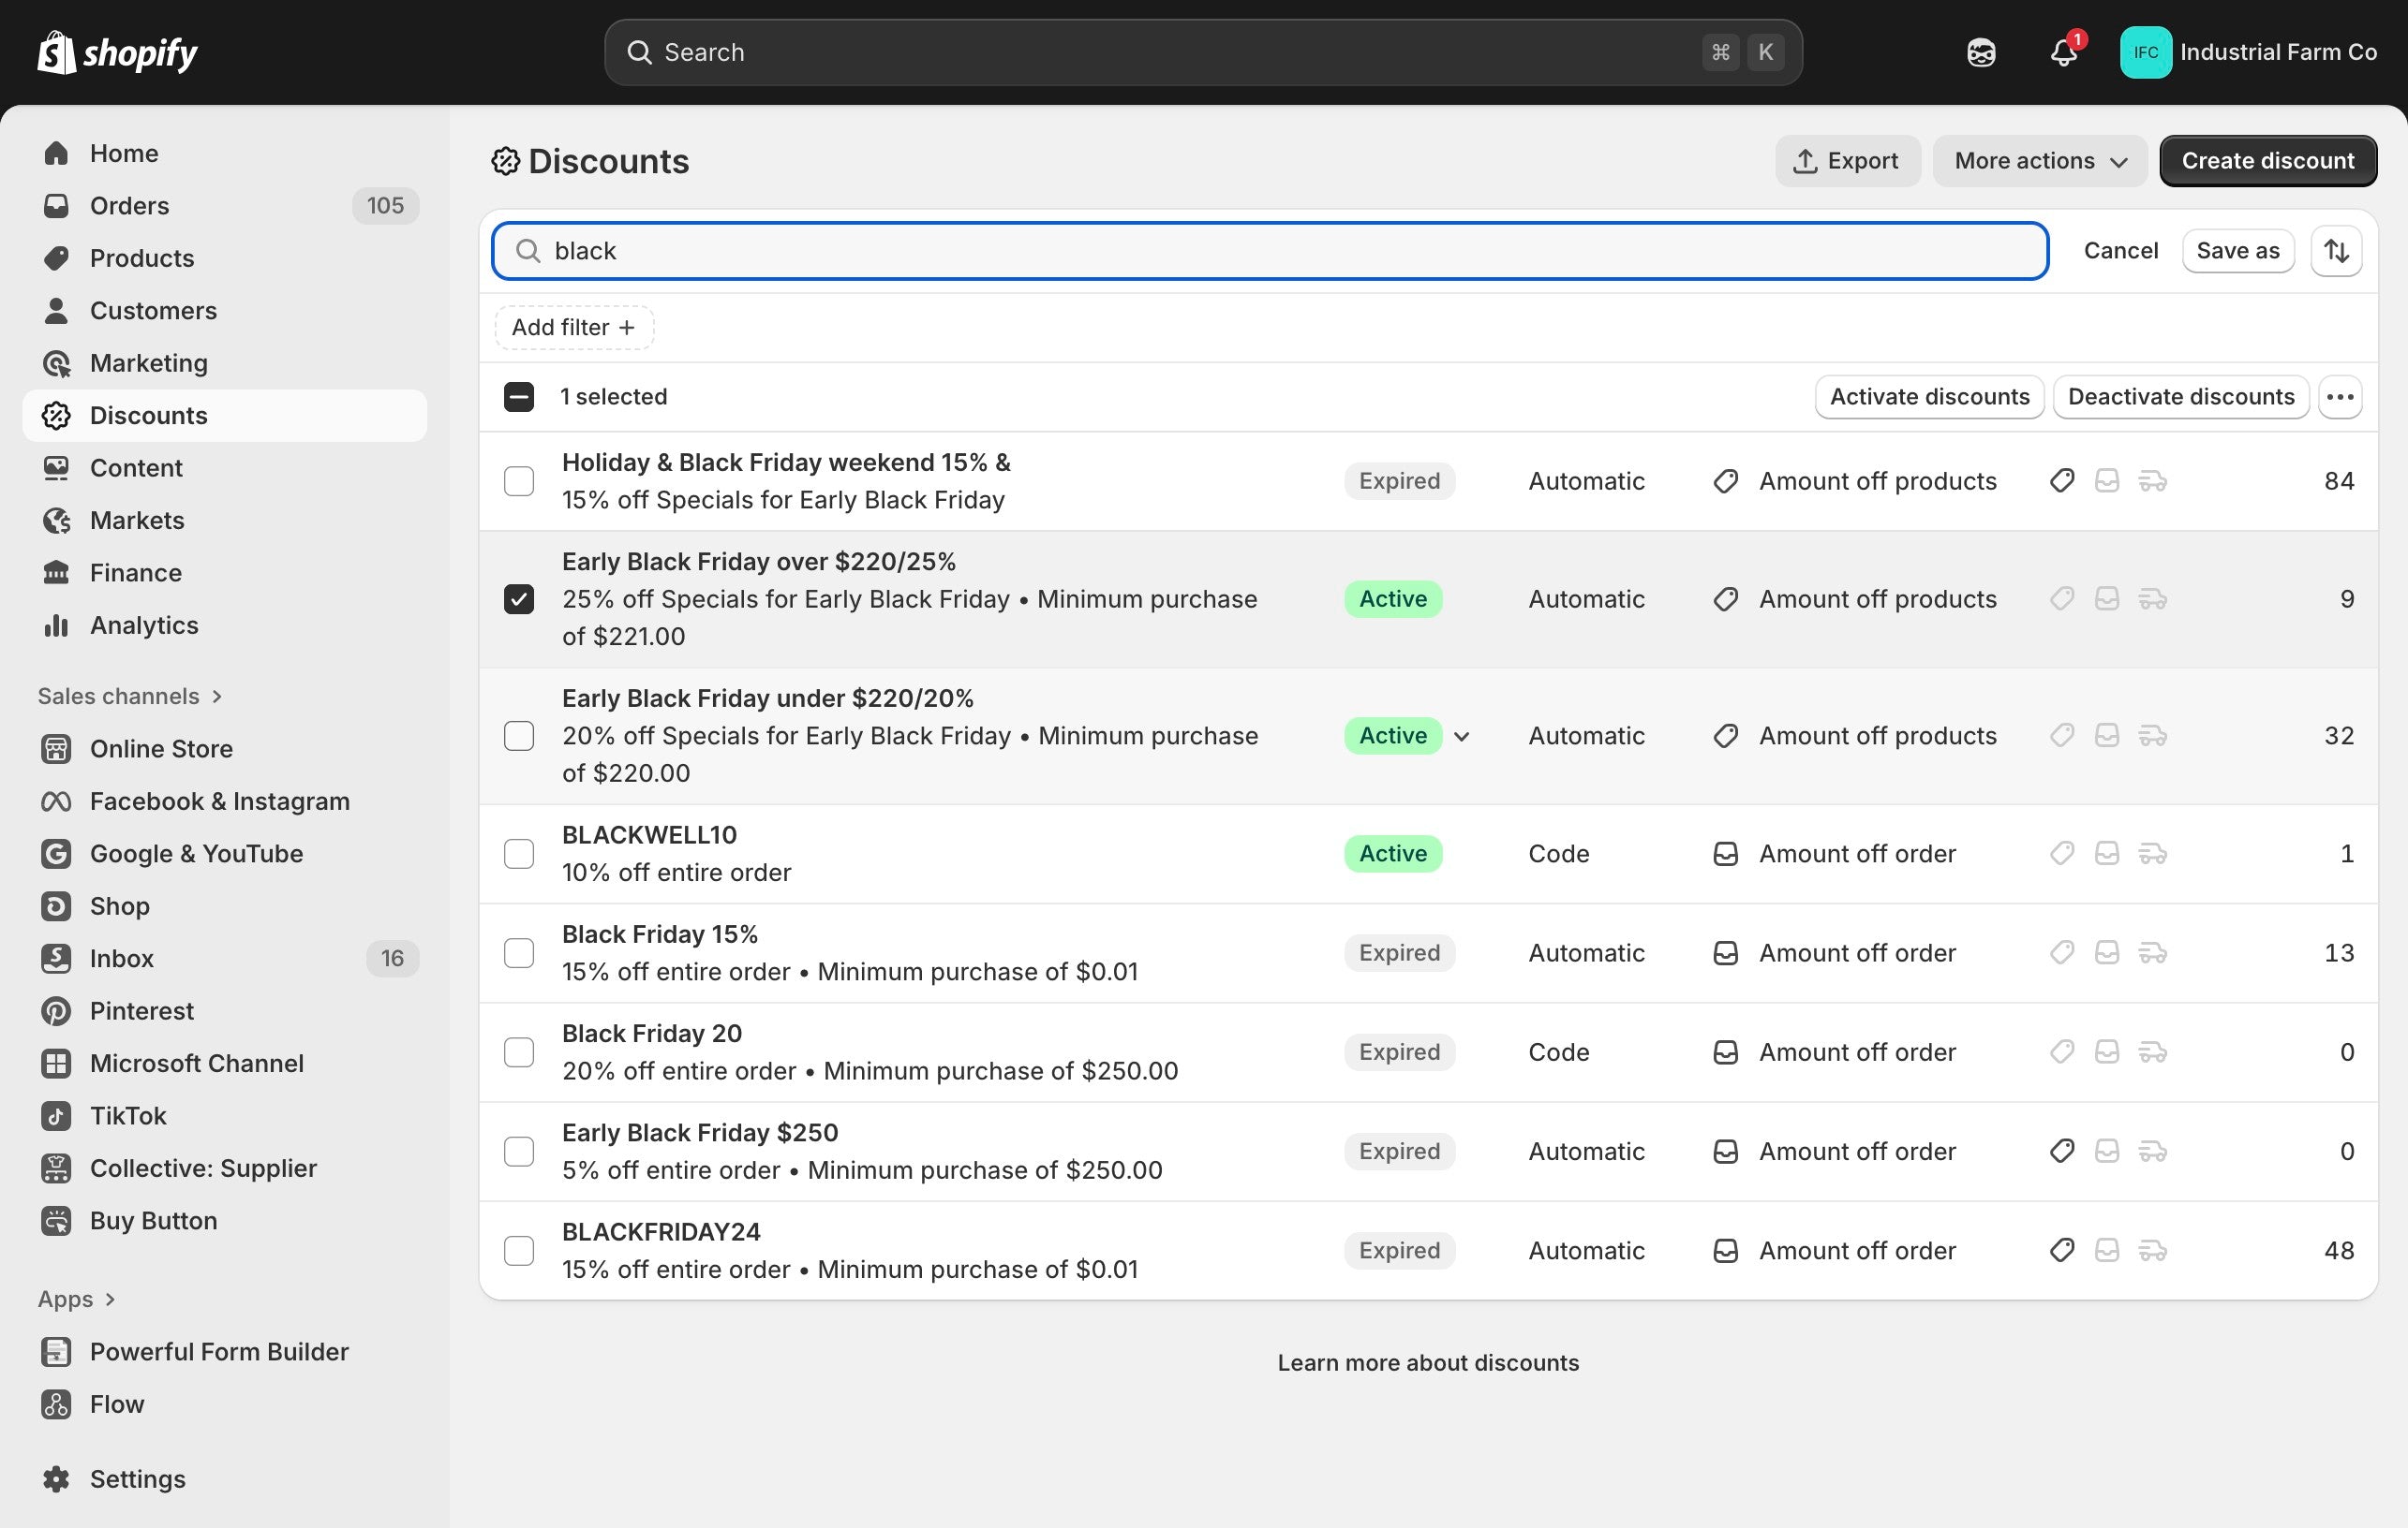This screenshot has width=2408, height=1528.
Task: Uncheck Early Black Friday over $220/25% checkbox
Action: point(519,598)
